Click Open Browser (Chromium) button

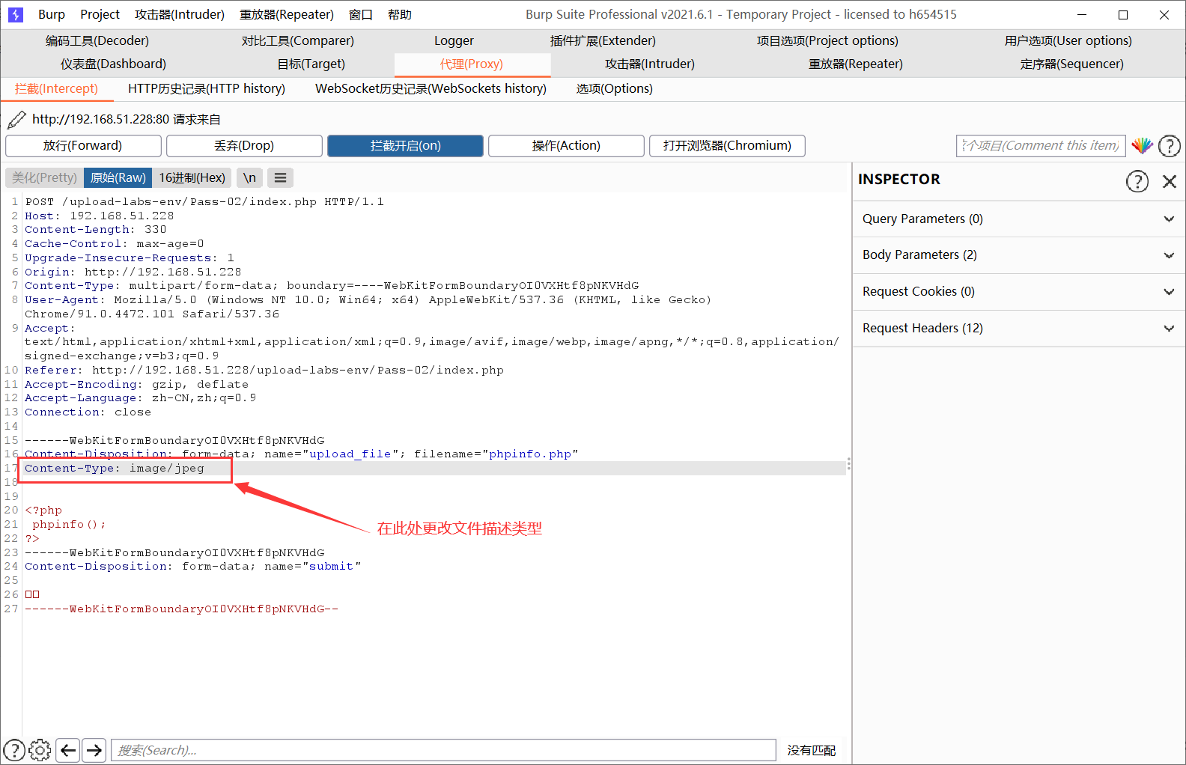(727, 146)
